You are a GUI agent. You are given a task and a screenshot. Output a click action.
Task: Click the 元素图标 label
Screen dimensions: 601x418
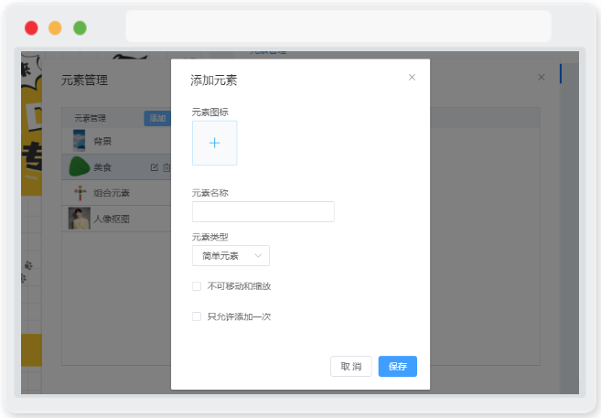210,113
